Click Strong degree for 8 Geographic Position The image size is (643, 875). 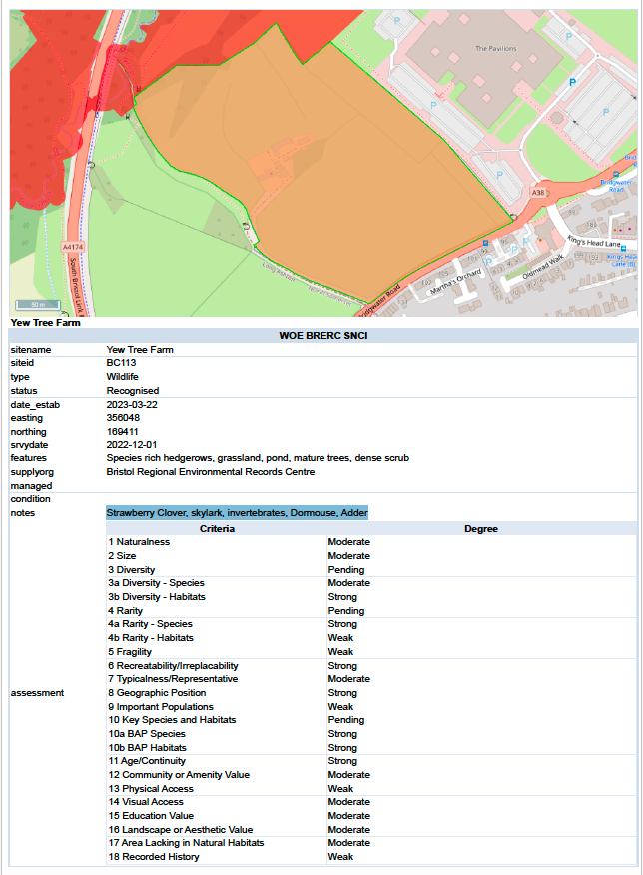click(x=342, y=693)
